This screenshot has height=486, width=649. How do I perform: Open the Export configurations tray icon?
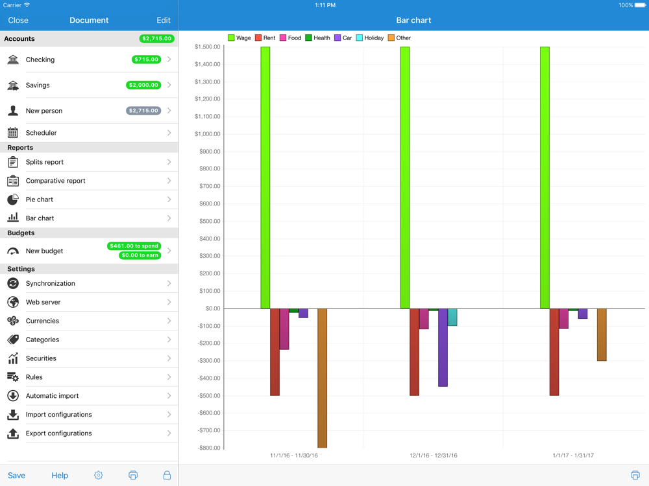(13, 433)
